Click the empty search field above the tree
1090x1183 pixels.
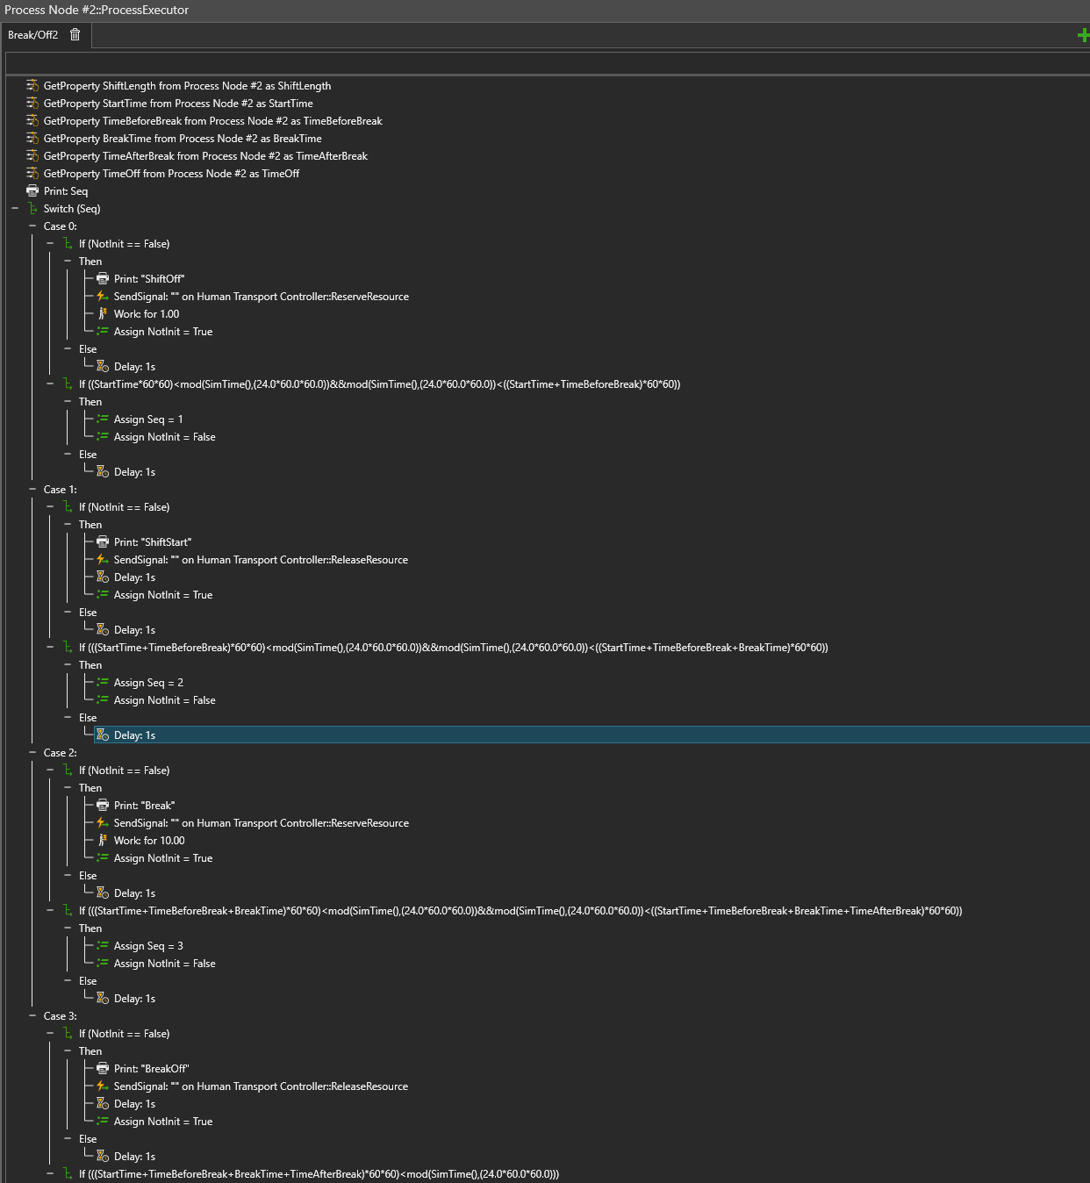(544, 64)
